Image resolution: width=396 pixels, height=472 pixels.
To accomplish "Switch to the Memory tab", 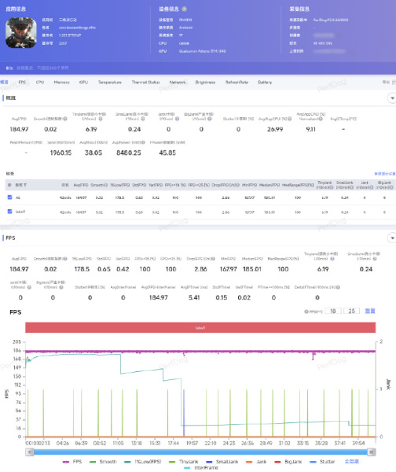I will [61, 82].
